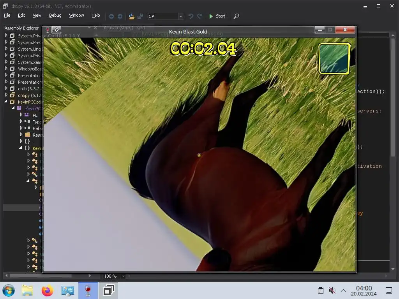The height and width of the screenshot is (299, 399).
Task: Click the undo toolbar icon
Action: click(x=191, y=16)
